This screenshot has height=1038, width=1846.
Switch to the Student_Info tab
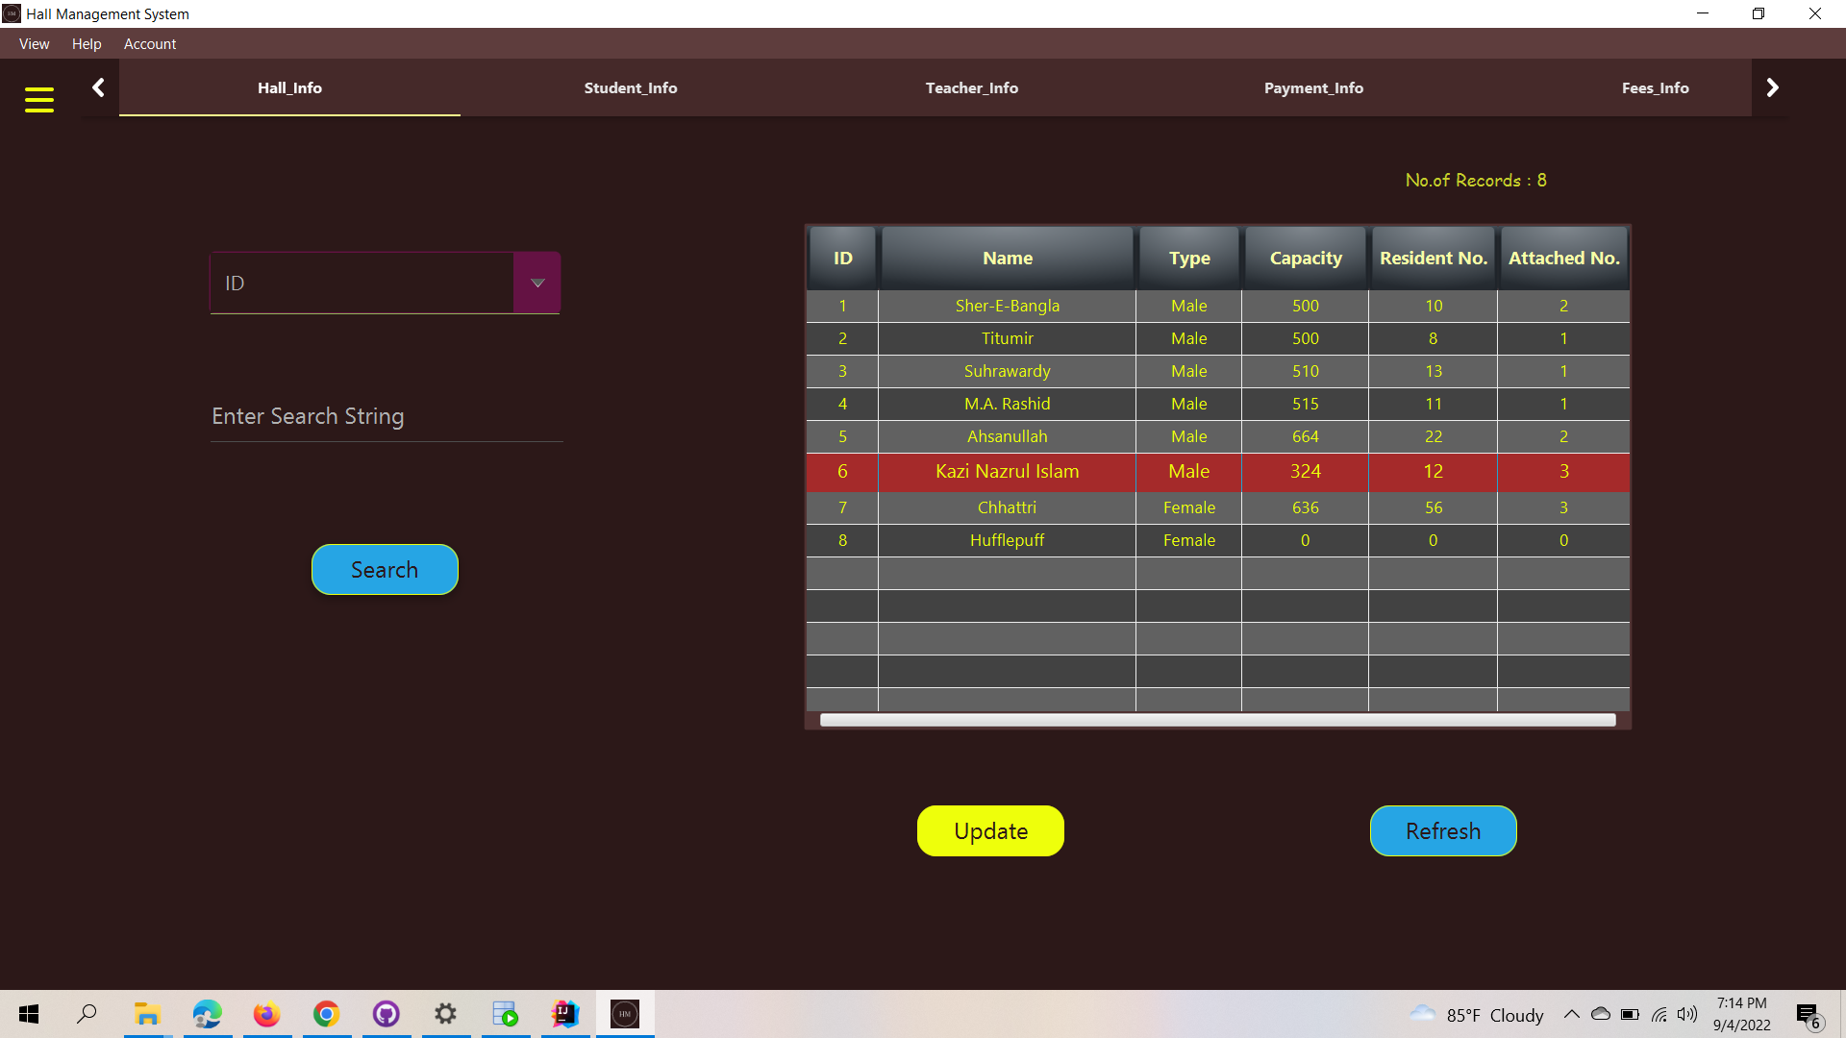pos(631,87)
